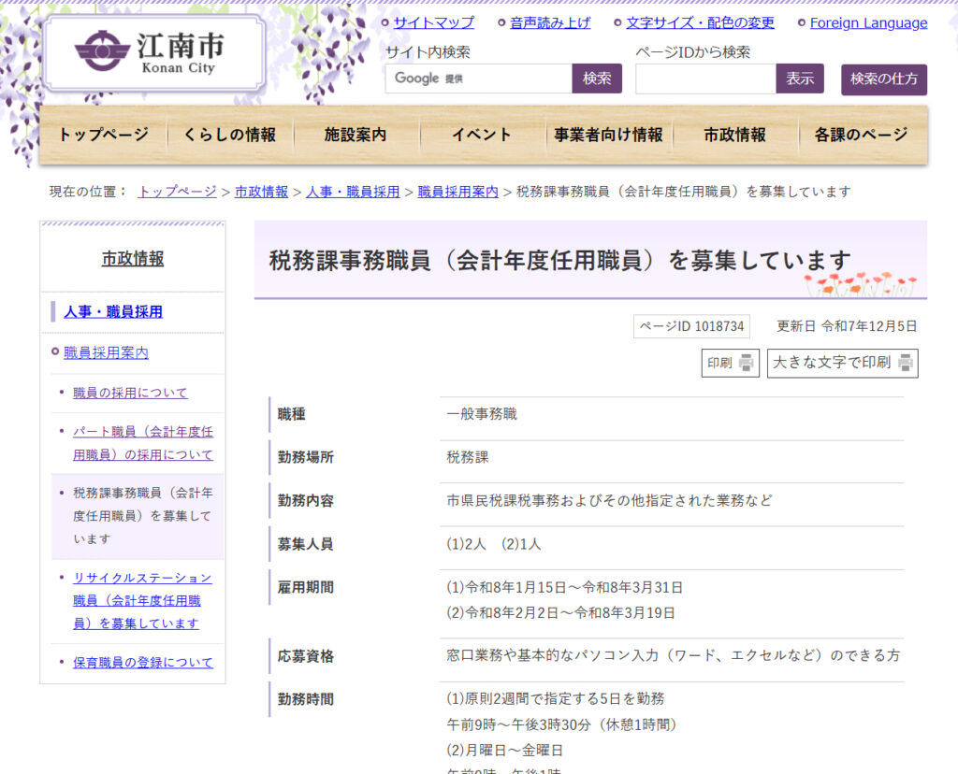Open 保育職員の登録について sidebar link
958x774 pixels.
point(143,662)
